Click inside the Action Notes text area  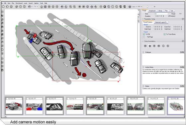(163, 76)
